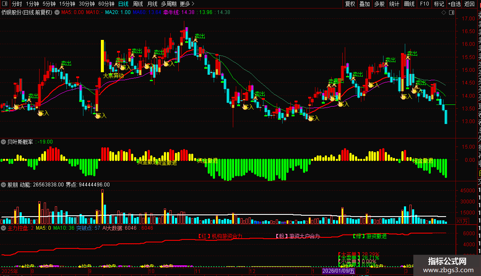Click the 标记 mark button
The height and width of the screenshot is (276, 481).
pyautogui.click(x=439, y=4)
